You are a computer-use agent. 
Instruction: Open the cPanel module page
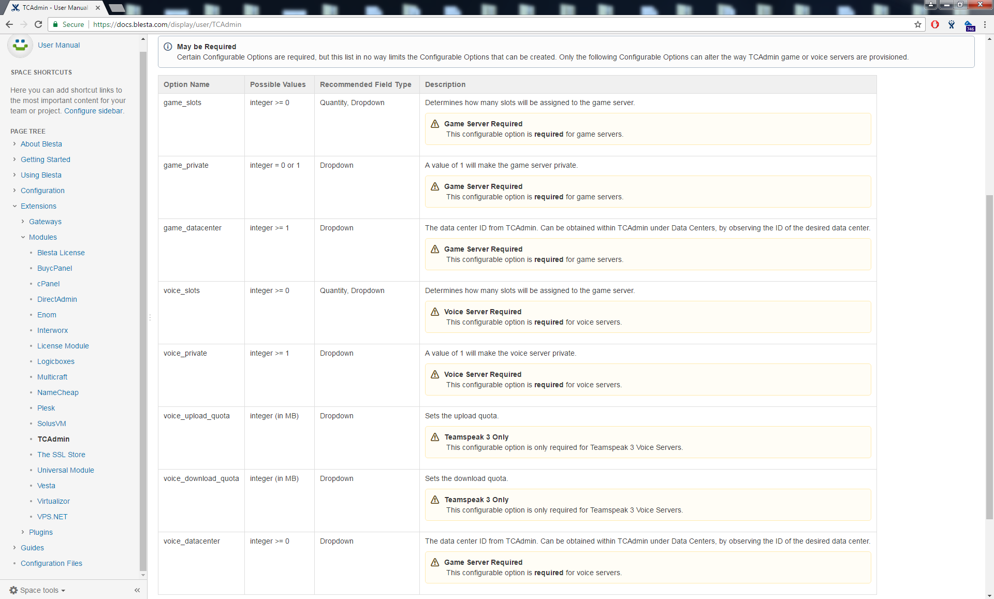pos(49,284)
